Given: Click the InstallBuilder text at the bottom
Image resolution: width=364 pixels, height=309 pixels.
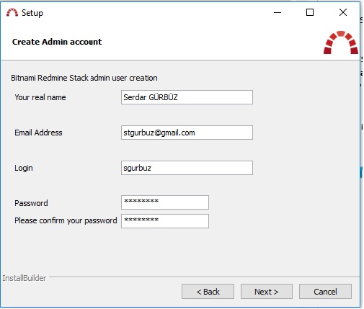Looking at the screenshot, I should click(x=25, y=278).
